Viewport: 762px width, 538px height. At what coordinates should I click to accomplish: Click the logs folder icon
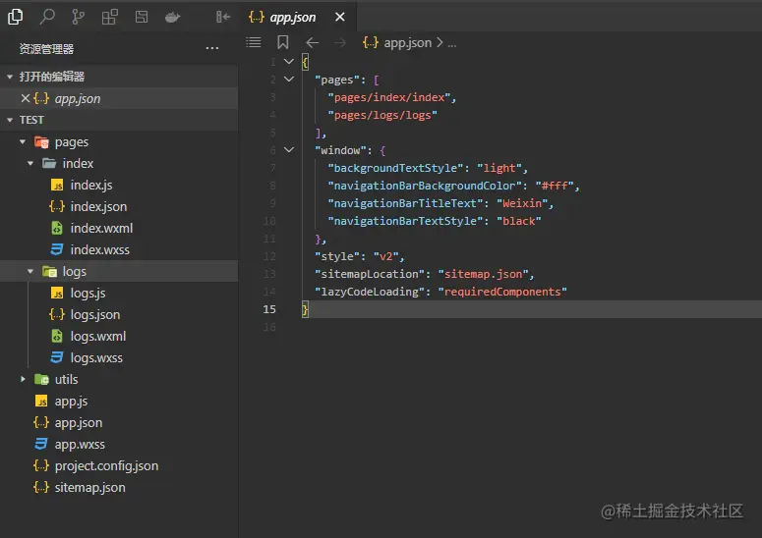click(x=49, y=271)
